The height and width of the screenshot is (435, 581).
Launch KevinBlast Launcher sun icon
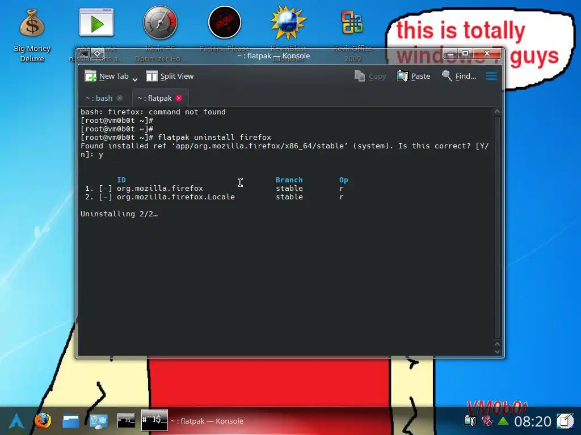pos(288,23)
